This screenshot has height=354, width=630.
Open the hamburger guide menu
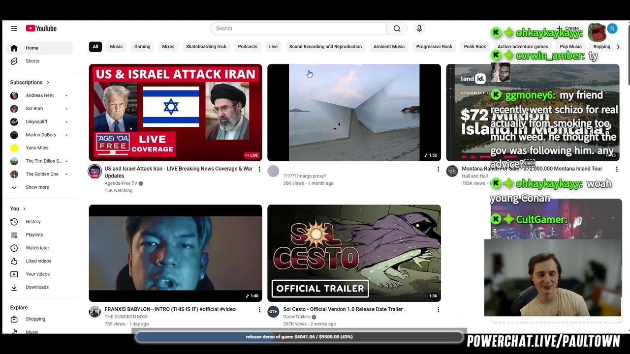click(14, 29)
